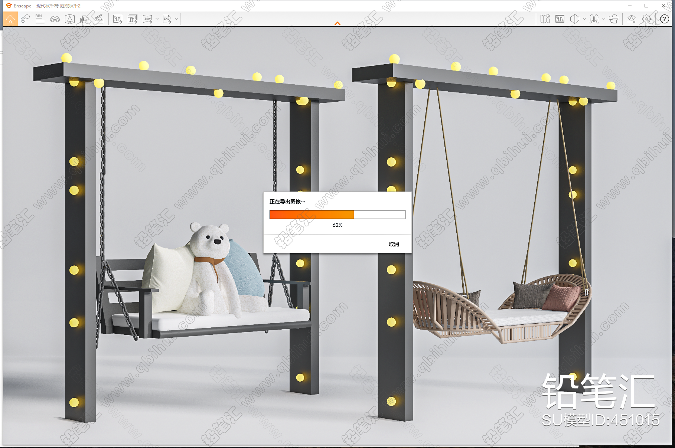Toggle the render mode icon
Viewport: 675px width, 448px height.
594,19
